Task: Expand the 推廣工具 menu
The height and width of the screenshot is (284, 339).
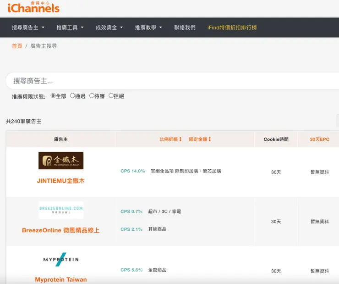Action: 70,28
